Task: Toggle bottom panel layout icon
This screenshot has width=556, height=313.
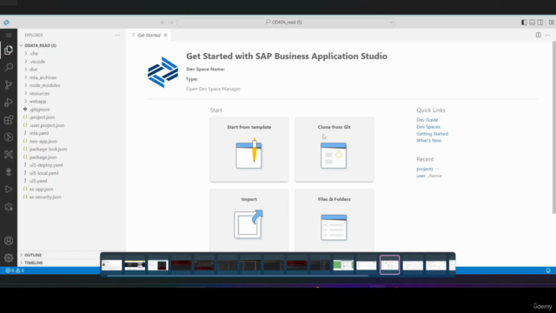Action: 532,23
